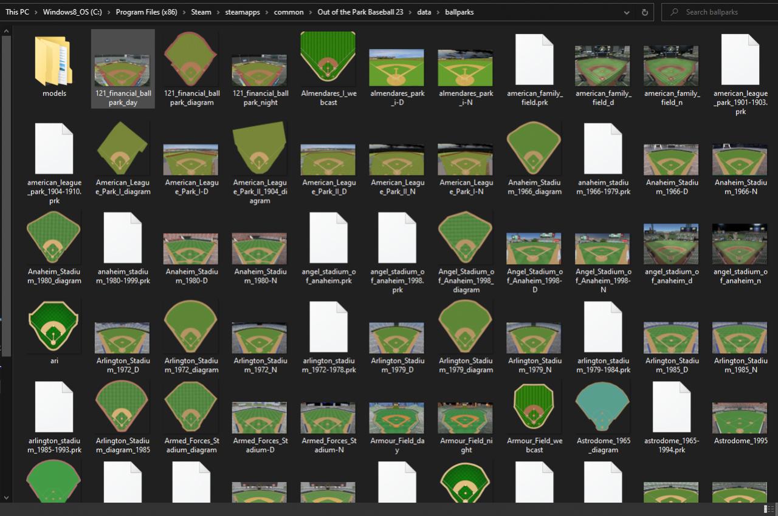This screenshot has height=516, width=778.
Task: Select angel_stadium_of_anaheim_1998.prk file
Action: click(398, 252)
